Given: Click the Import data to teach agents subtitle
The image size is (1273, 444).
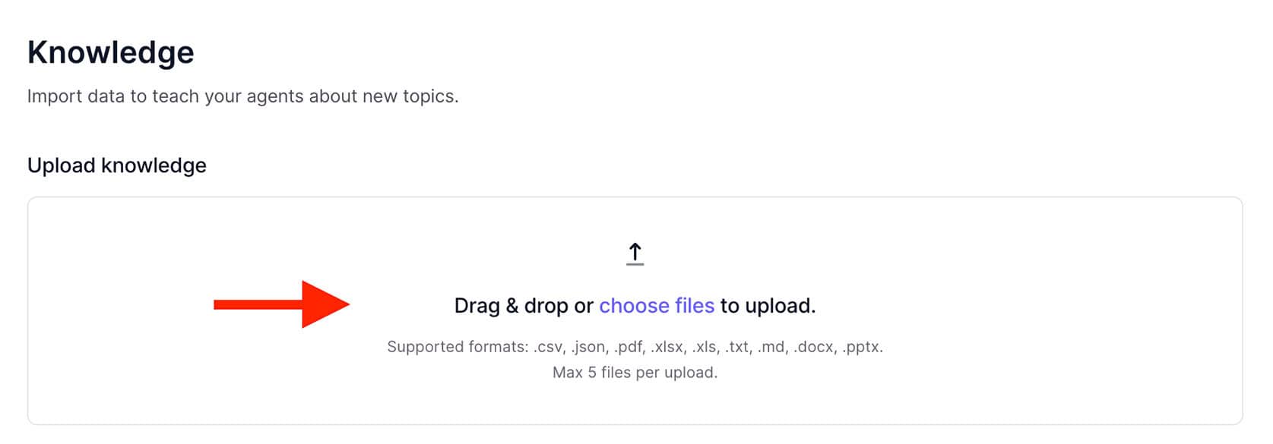Looking at the screenshot, I should (243, 96).
